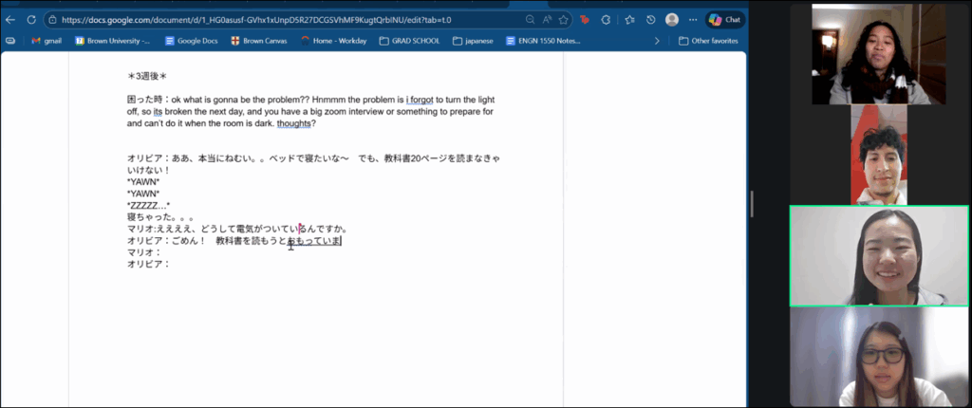Open ENGN 1550 Notes bookmark
Viewport: 972px width, 408px height.
point(546,41)
